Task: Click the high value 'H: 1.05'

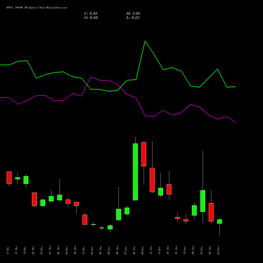Action: [x=133, y=14]
